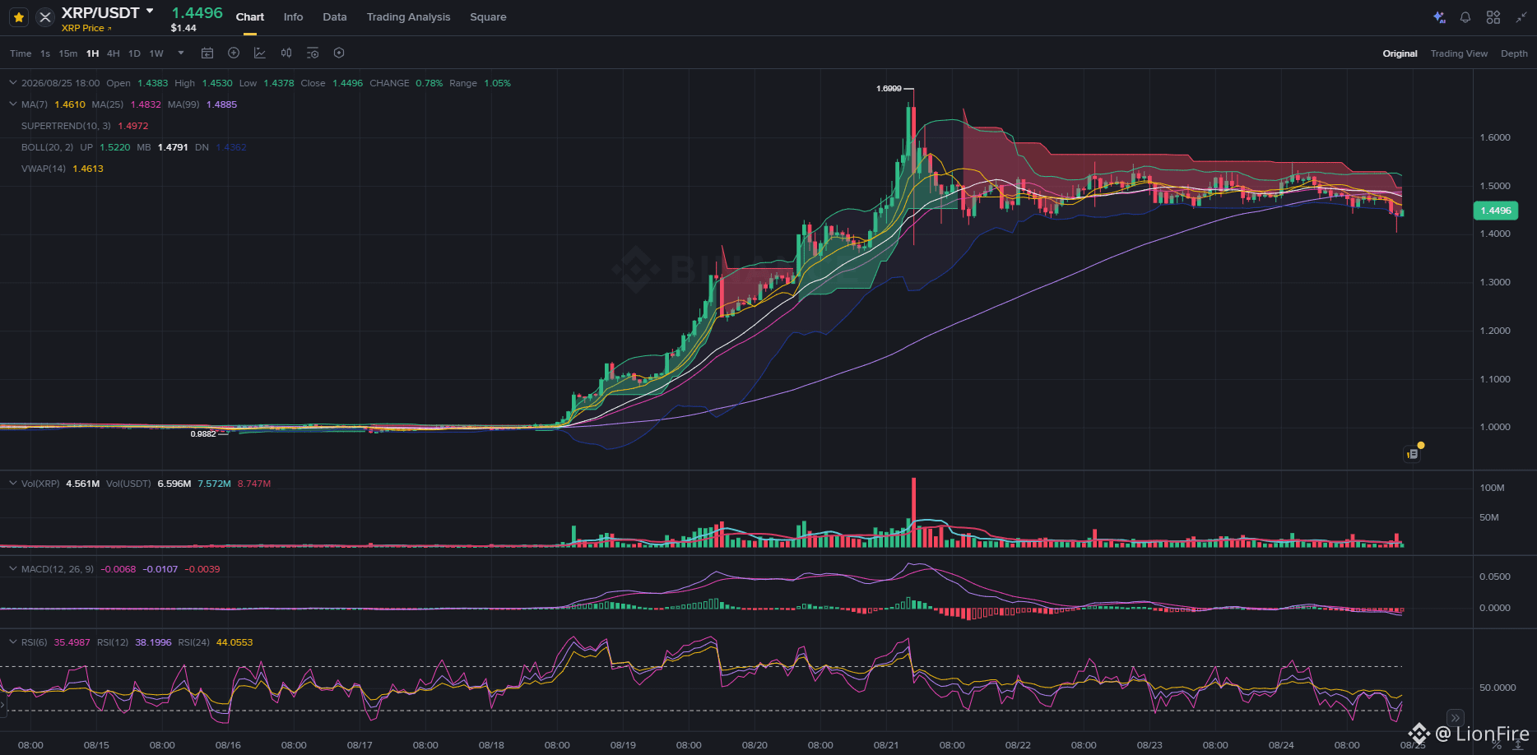Screen dimensions: 1537x755
Task: Open the go-to-date calendar icon
Action: tap(207, 53)
